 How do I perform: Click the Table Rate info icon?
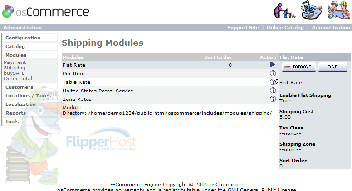(273, 82)
